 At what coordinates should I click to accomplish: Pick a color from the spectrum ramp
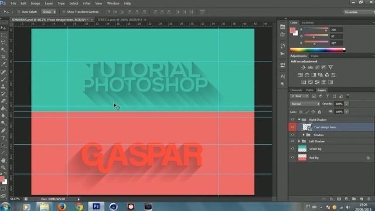coord(318,50)
